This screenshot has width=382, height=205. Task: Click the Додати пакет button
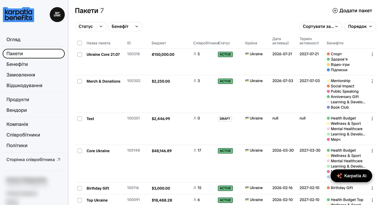pos(352,11)
